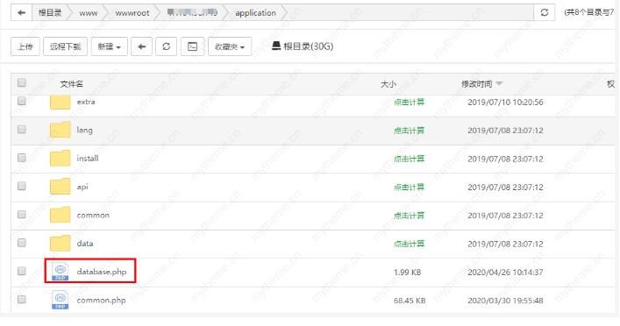Sort by 修改时间 column arrow
The image size is (620, 326).
pyautogui.click(x=499, y=84)
